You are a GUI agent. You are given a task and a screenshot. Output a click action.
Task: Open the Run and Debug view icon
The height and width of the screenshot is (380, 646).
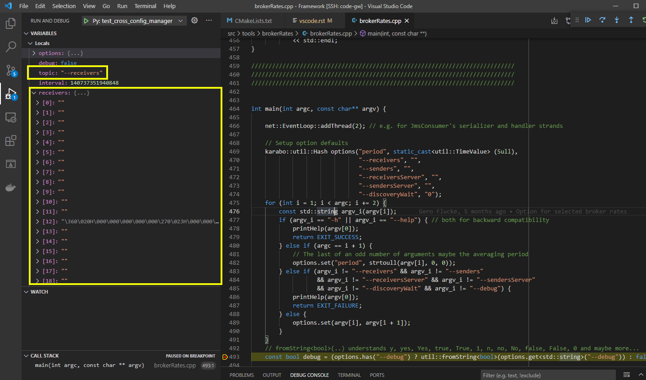pyautogui.click(x=10, y=94)
